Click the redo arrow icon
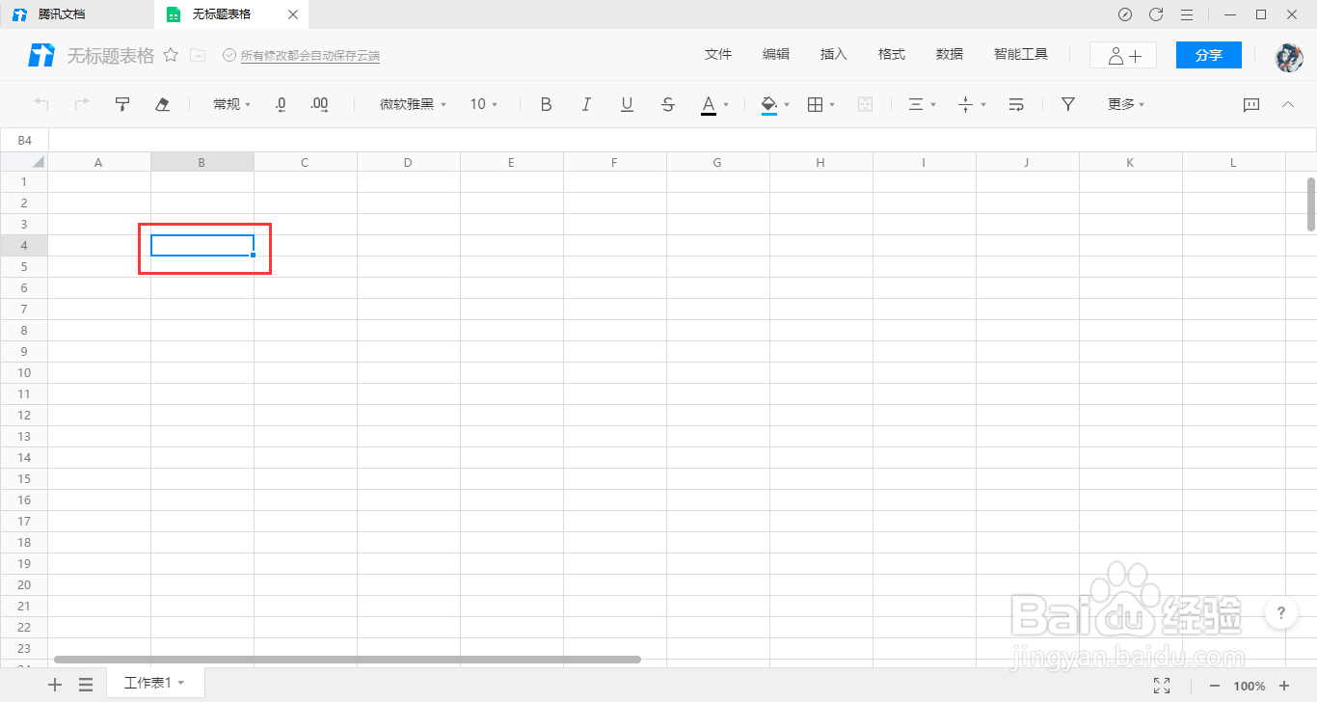 click(82, 104)
